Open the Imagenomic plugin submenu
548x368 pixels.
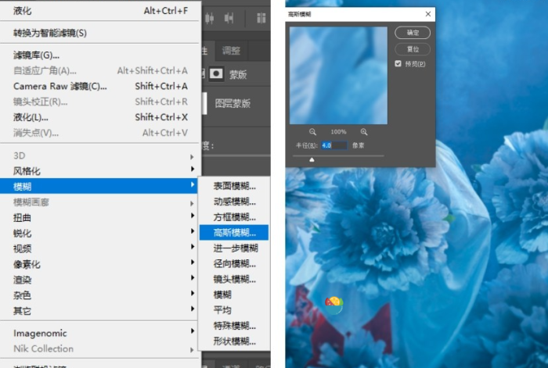(99, 333)
